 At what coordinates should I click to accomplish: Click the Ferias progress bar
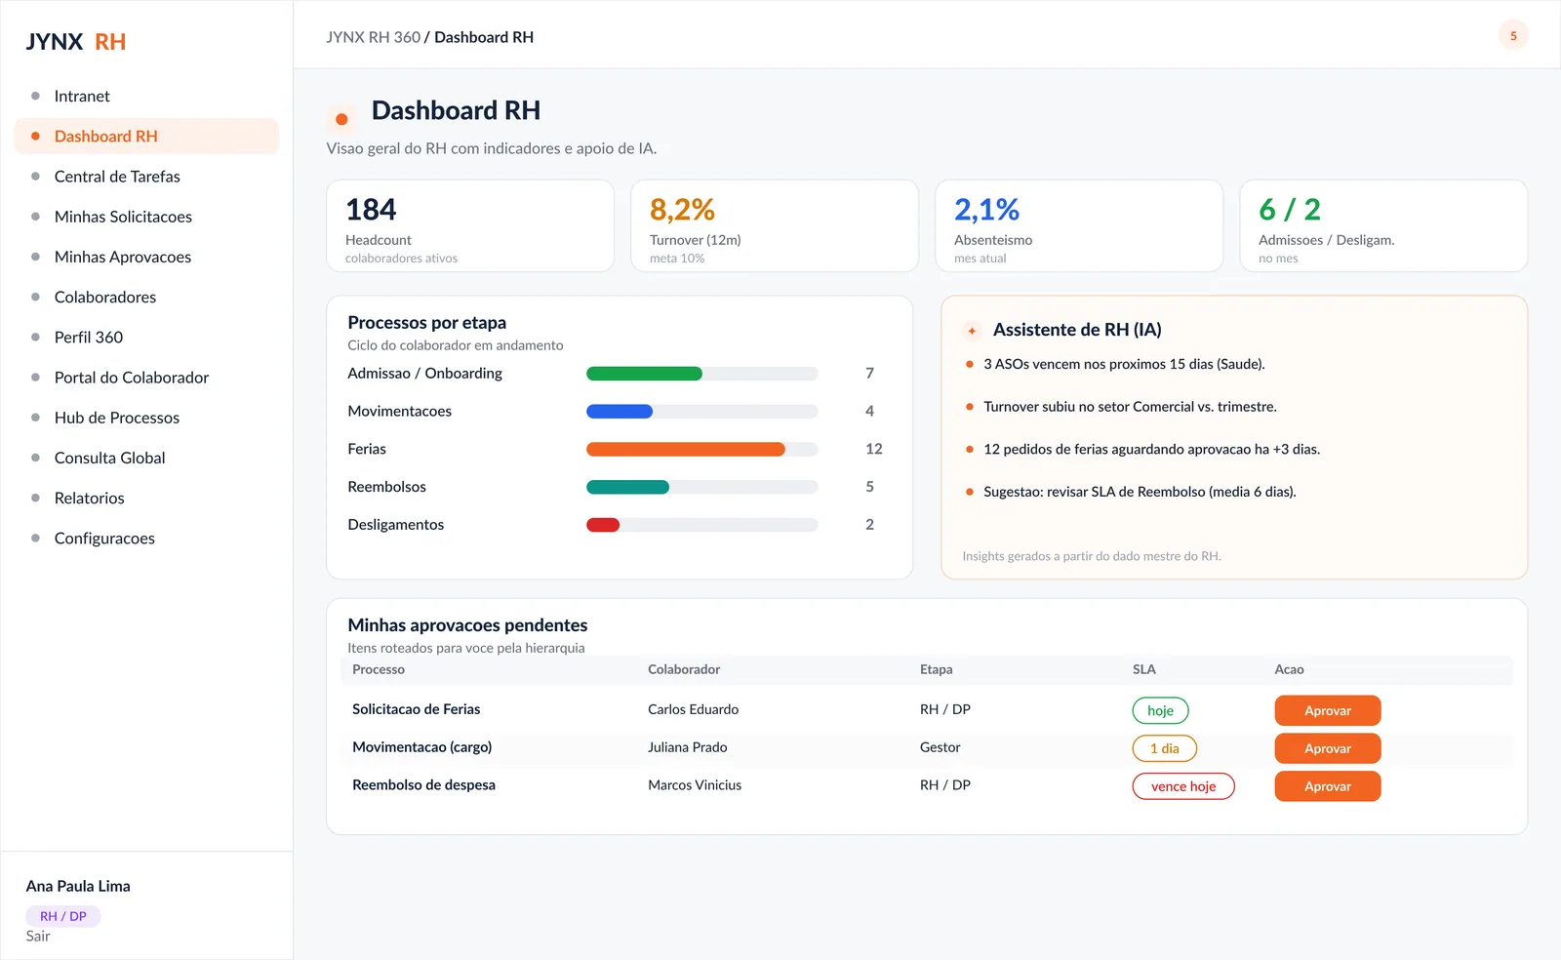point(701,449)
